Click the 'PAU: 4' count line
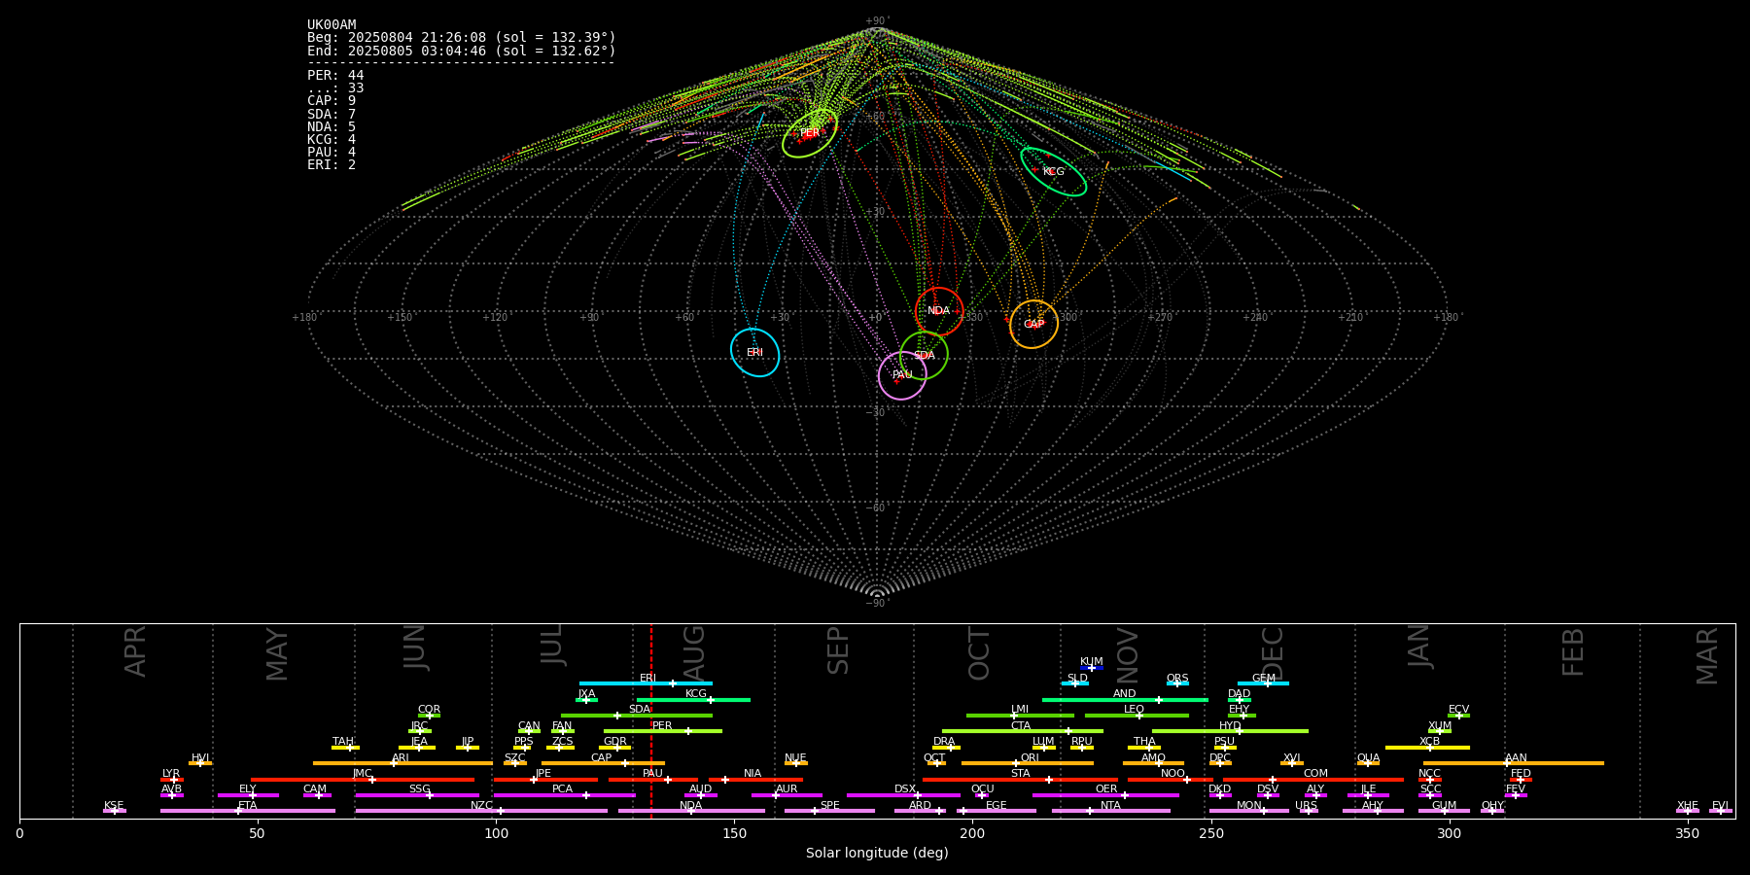The height and width of the screenshot is (875, 1750). (x=332, y=153)
